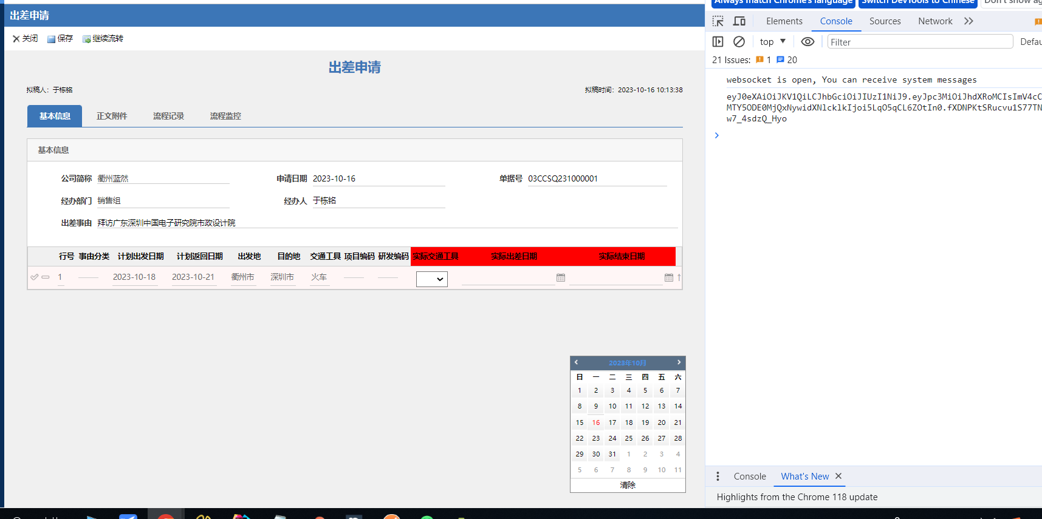Click the 关闭 close icon in the form toolbar

click(x=16, y=39)
